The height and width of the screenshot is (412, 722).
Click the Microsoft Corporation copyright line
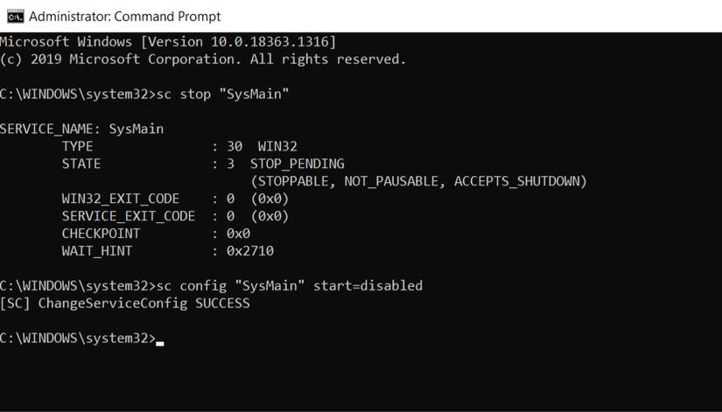click(x=203, y=59)
